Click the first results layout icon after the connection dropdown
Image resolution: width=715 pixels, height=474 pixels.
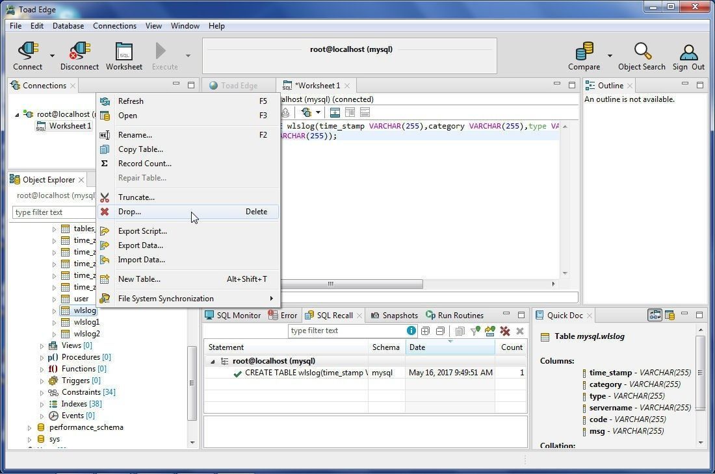(335, 112)
